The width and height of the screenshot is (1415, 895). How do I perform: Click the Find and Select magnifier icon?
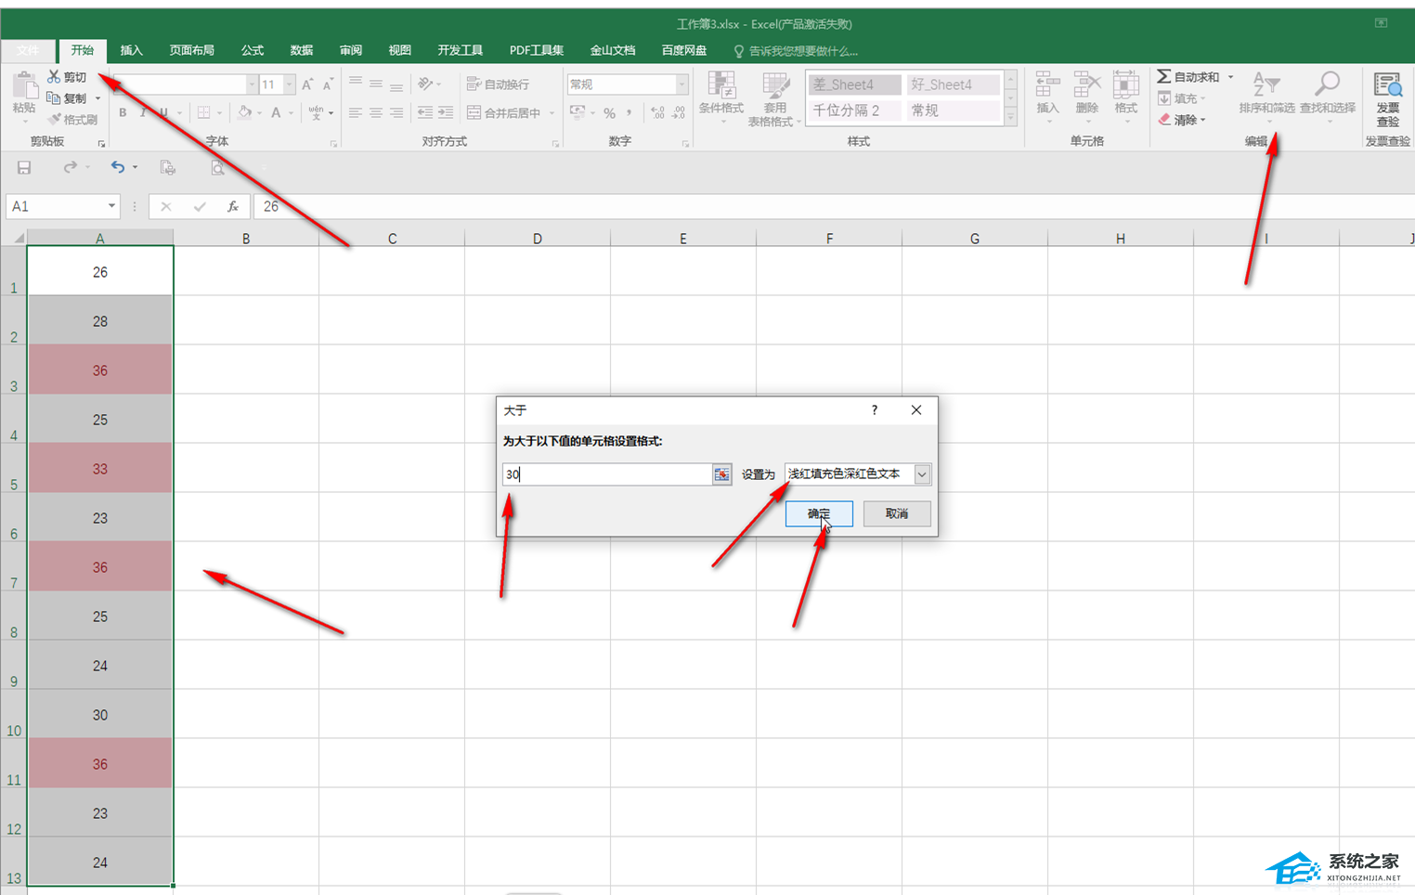pos(1328,86)
